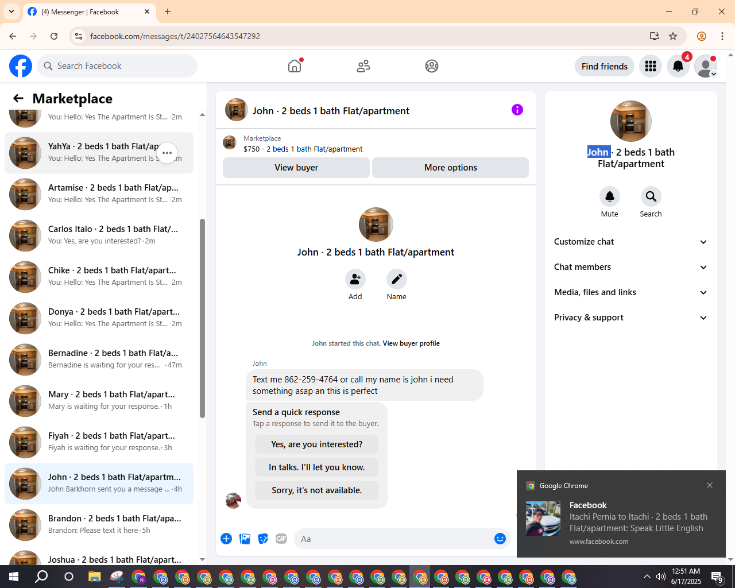The height and width of the screenshot is (588, 735).
Task: Choose a sticker from the composer
Action: point(263,539)
